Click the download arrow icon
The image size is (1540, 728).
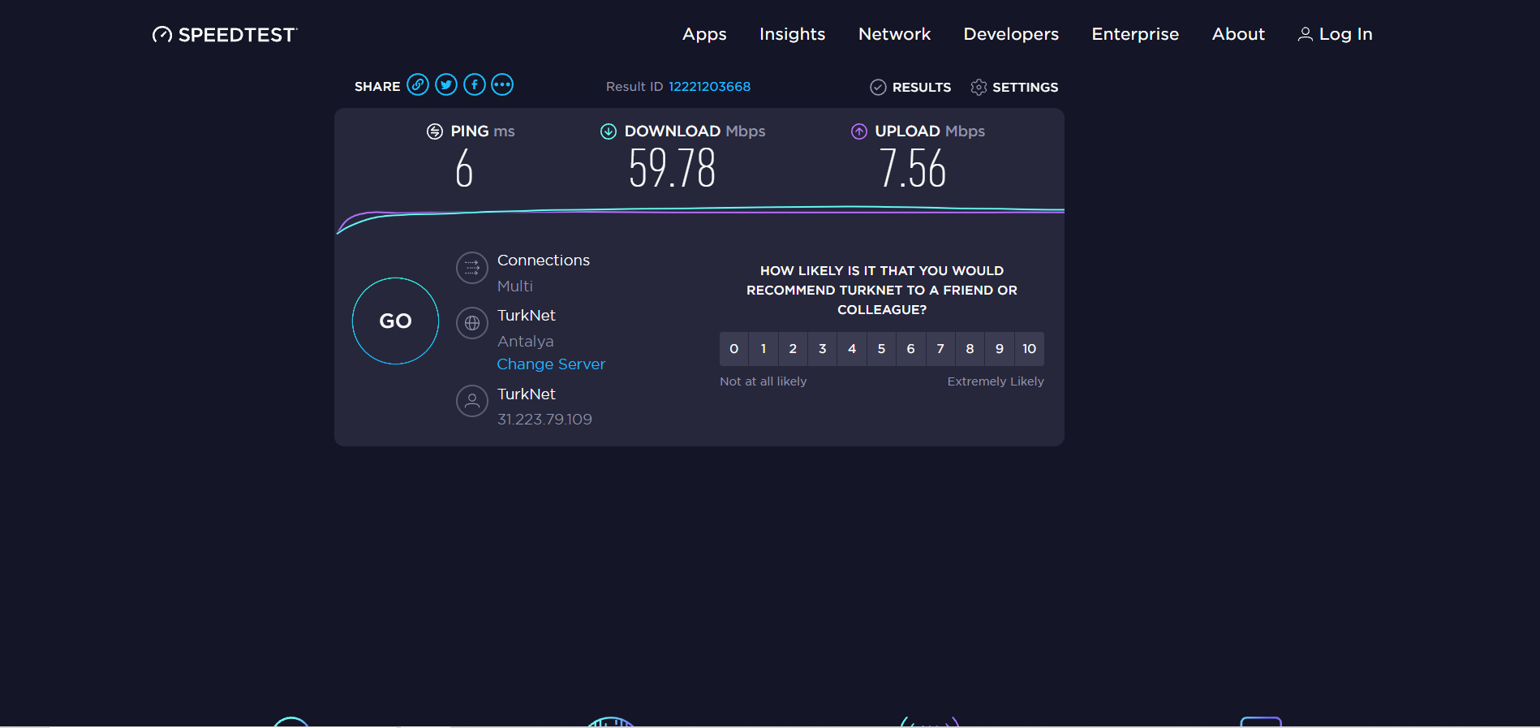[x=609, y=131]
